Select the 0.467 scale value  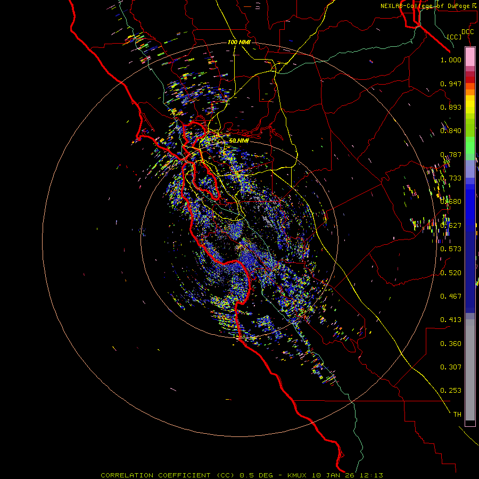click(451, 296)
